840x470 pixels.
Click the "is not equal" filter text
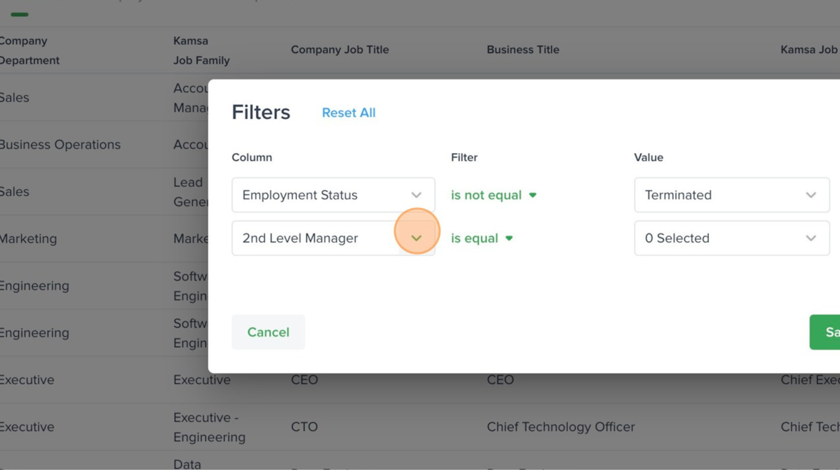coord(486,195)
